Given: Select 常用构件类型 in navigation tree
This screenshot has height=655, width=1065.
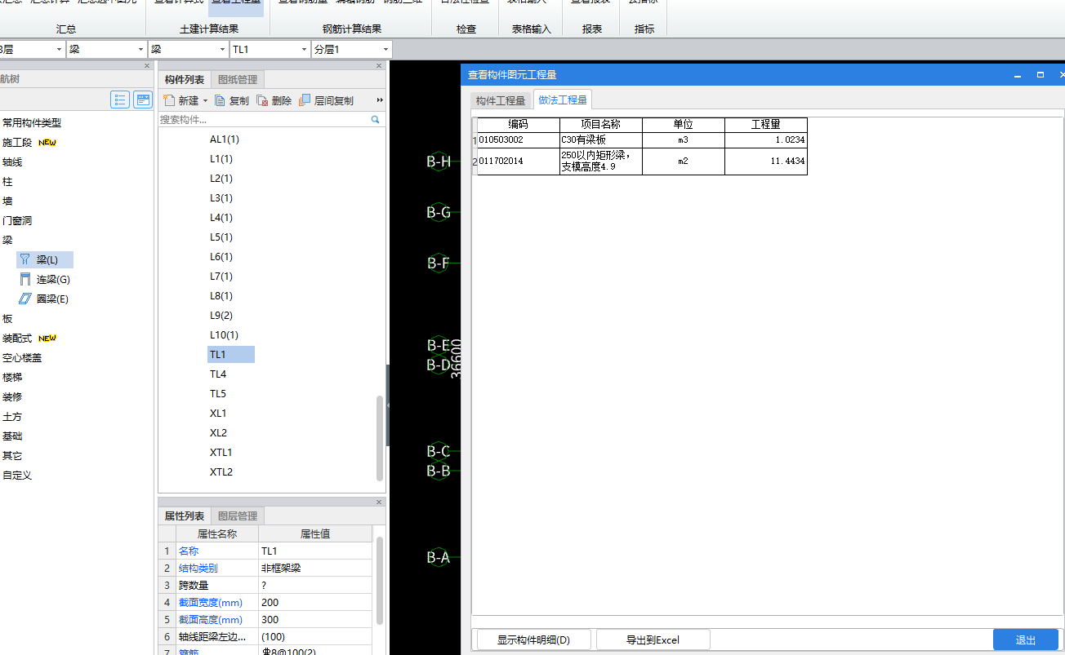Looking at the screenshot, I should pos(32,122).
